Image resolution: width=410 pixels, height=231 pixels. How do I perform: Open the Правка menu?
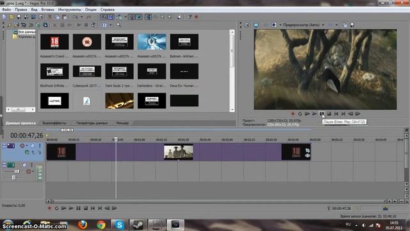pos(21,10)
